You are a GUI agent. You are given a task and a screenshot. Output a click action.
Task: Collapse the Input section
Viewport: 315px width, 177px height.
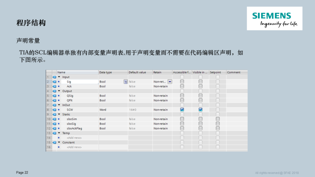59,77
